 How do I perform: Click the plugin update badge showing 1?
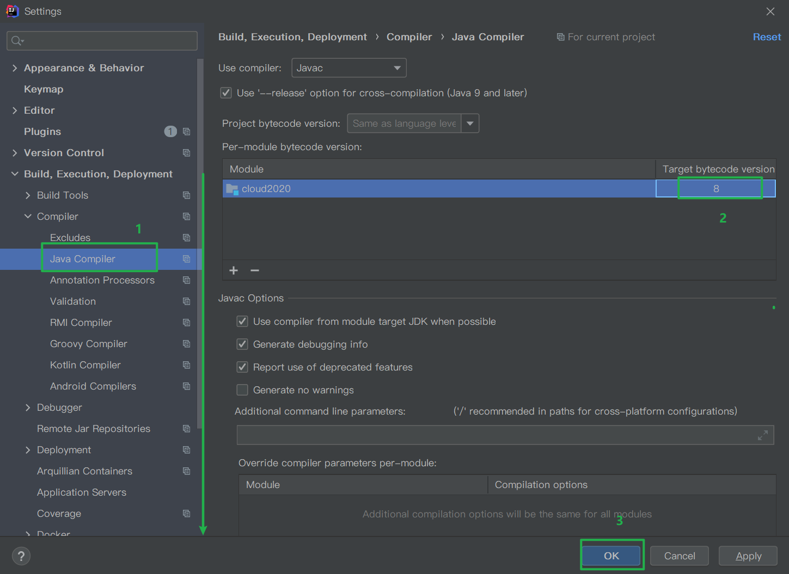[x=170, y=132]
